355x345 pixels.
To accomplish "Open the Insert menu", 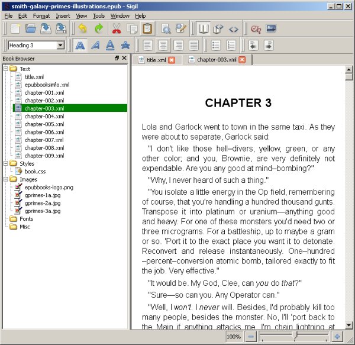I will pos(62,16).
